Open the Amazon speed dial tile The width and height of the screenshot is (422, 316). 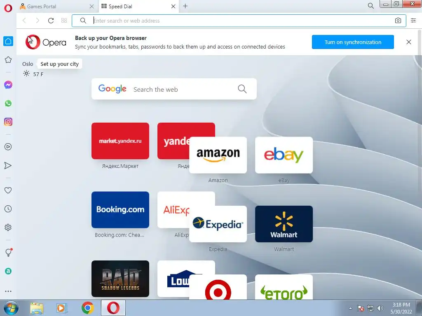218,155
